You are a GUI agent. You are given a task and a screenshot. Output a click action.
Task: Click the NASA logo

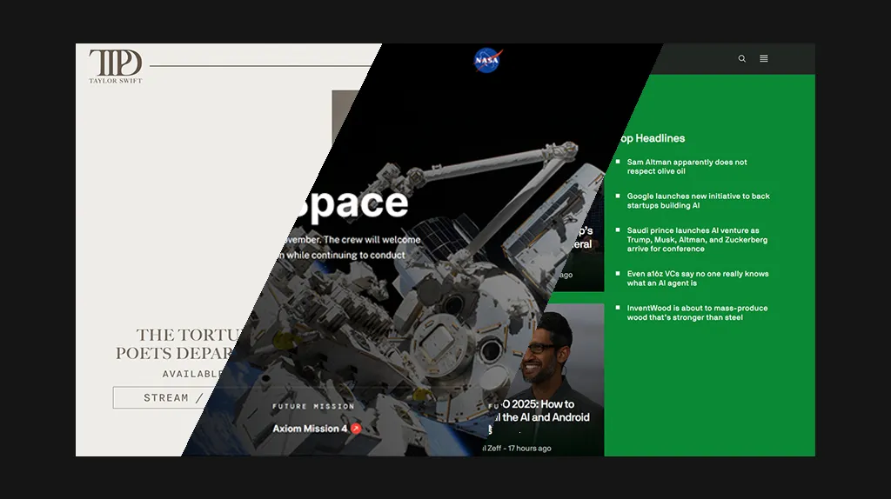click(486, 60)
